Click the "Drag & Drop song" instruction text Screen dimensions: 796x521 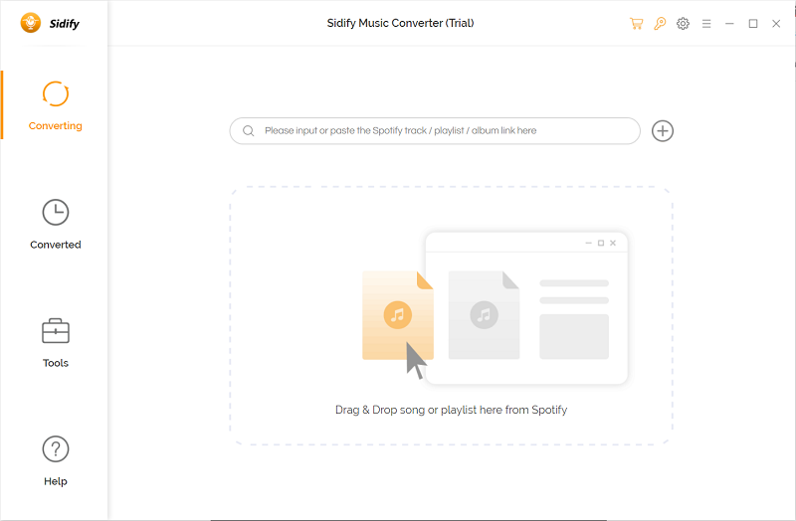[451, 410]
